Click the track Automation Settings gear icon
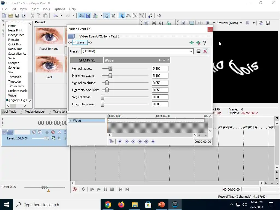 point(53,132)
